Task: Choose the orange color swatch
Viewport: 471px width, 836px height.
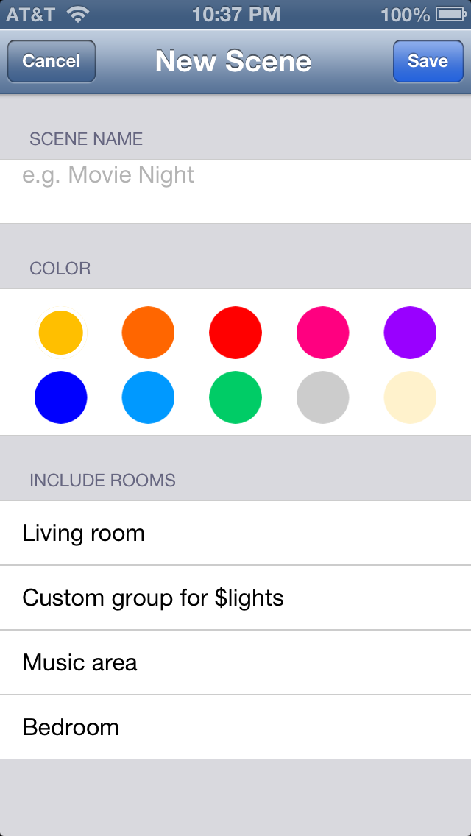Action: [x=148, y=333]
